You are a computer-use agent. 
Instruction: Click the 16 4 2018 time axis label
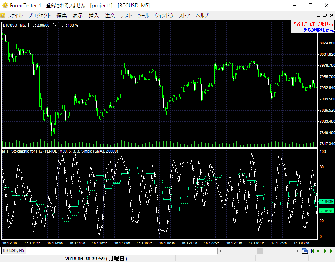(x=9, y=243)
